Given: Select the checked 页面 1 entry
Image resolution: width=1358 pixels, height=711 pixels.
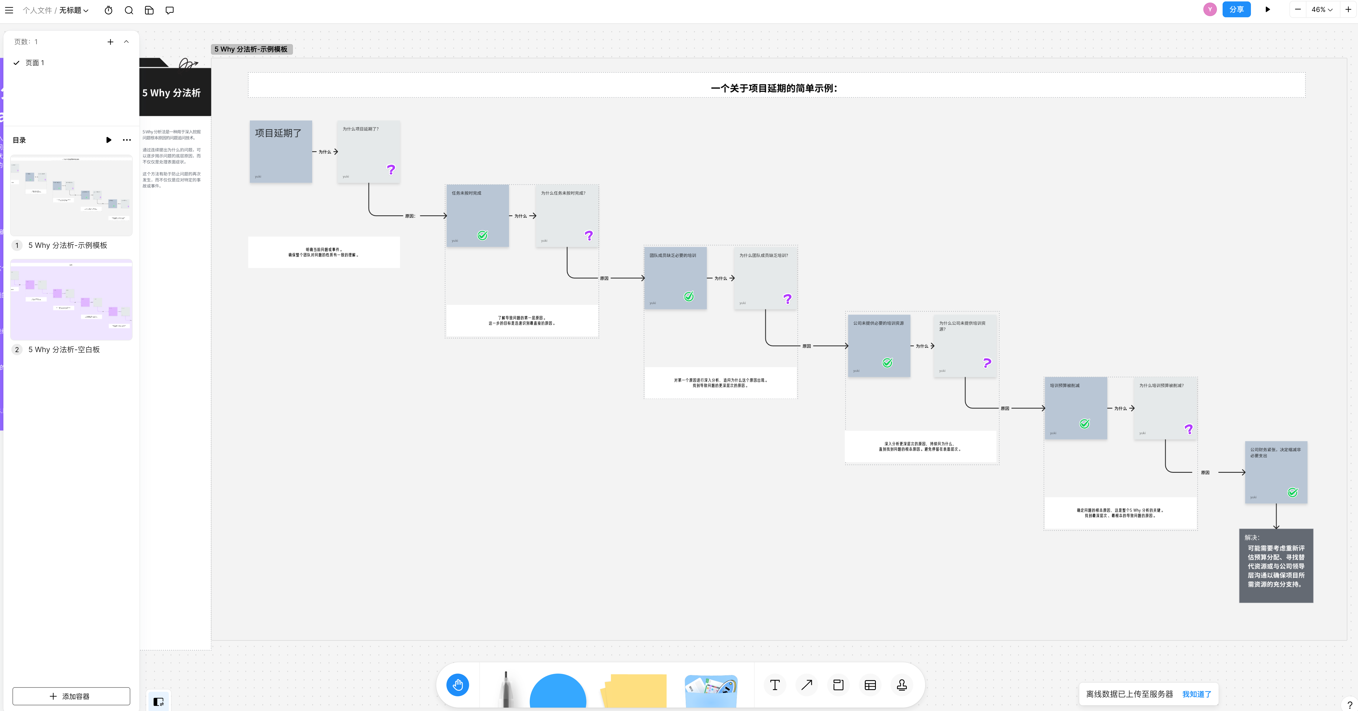Looking at the screenshot, I should coord(35,63).
